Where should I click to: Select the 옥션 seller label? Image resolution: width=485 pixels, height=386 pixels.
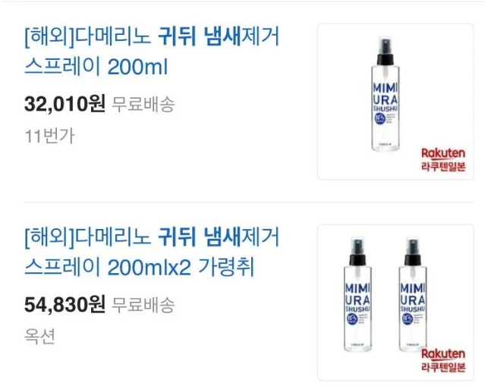point(39,336)
